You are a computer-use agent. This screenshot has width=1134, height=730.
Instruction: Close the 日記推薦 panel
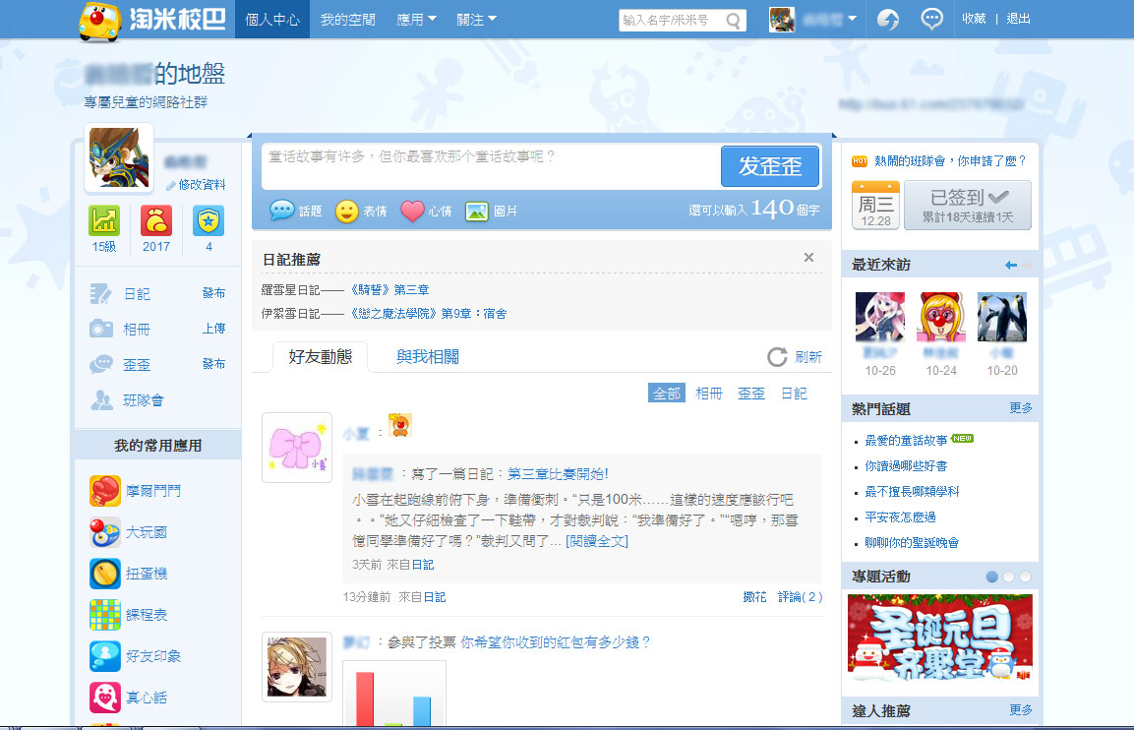click(x=808, y=258)
